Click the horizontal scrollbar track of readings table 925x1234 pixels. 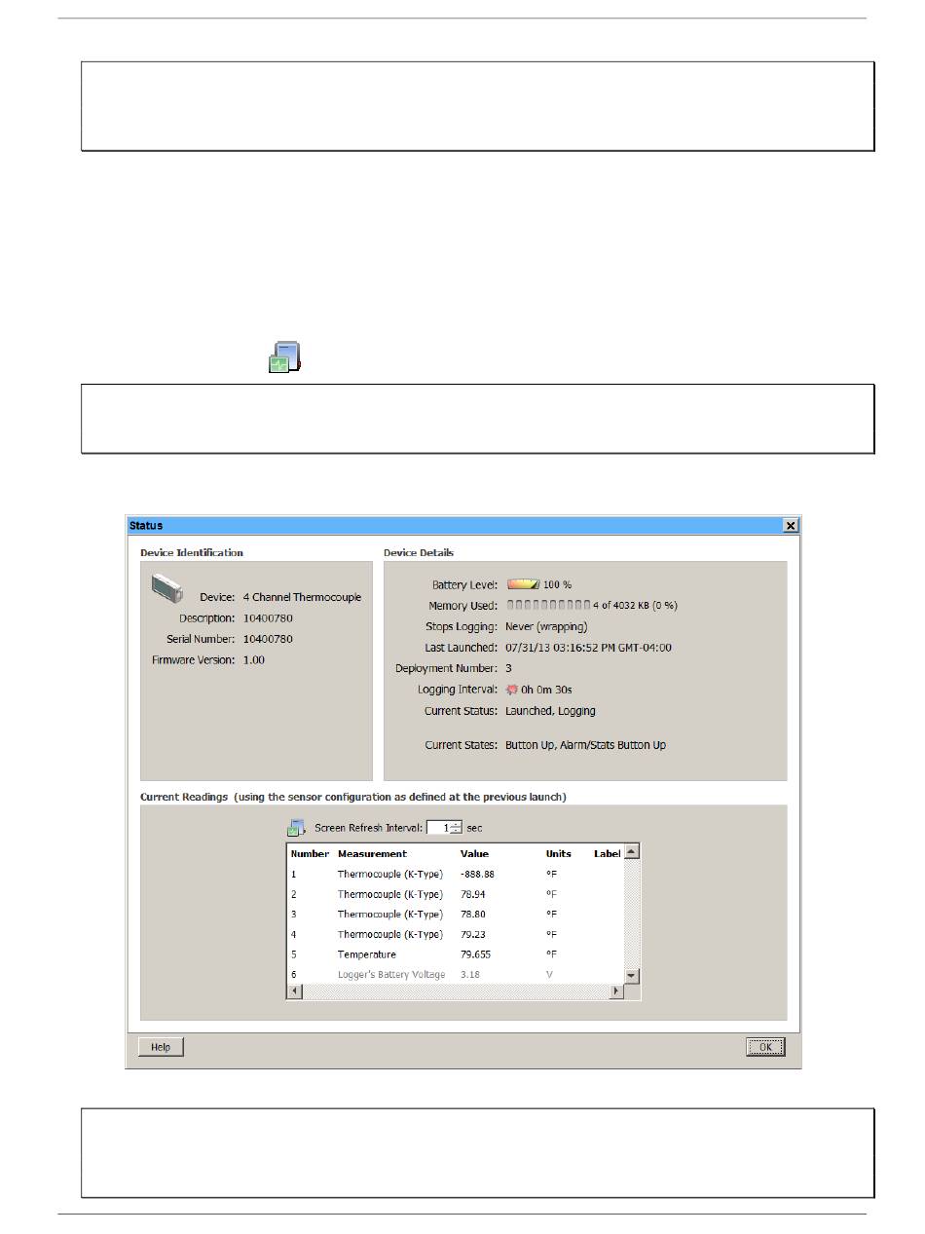click(455, 991)
